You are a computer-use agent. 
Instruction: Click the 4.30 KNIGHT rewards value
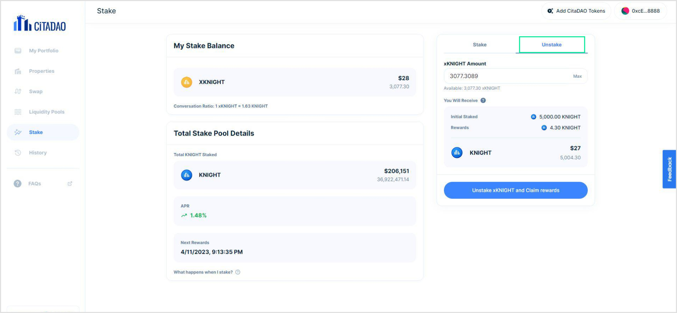click(x=565, y=128)
